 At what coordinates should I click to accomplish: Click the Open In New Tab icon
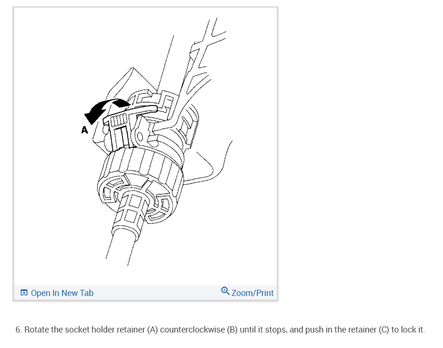[x=24, y=293]
